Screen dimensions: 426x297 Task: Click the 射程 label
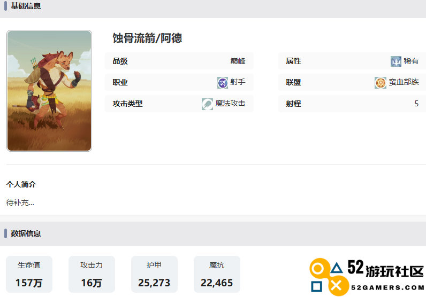coord(293,103)
